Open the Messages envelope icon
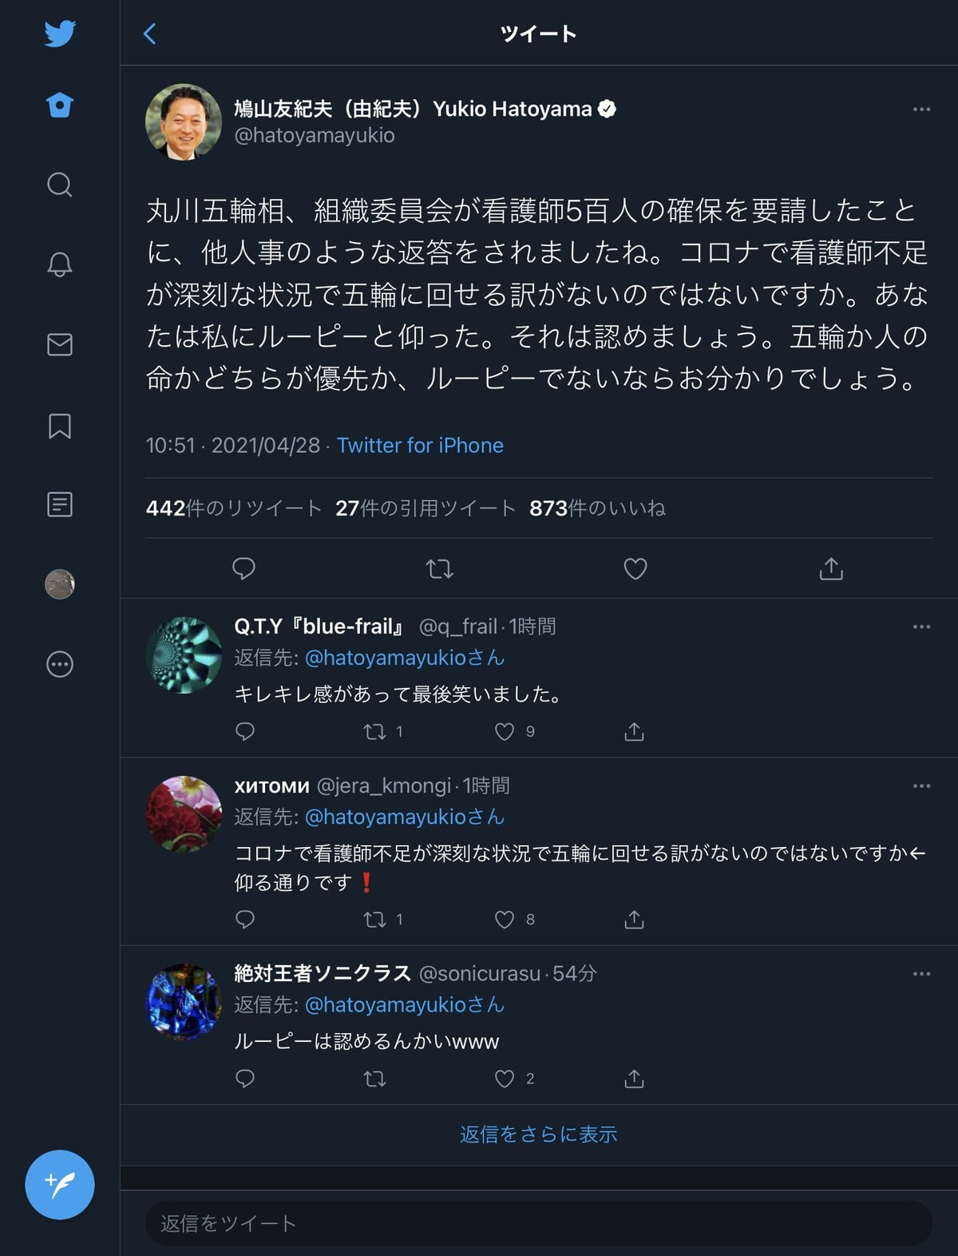Image resolution: width=958 pixels, height=1256 pixels. pos(60,344)
